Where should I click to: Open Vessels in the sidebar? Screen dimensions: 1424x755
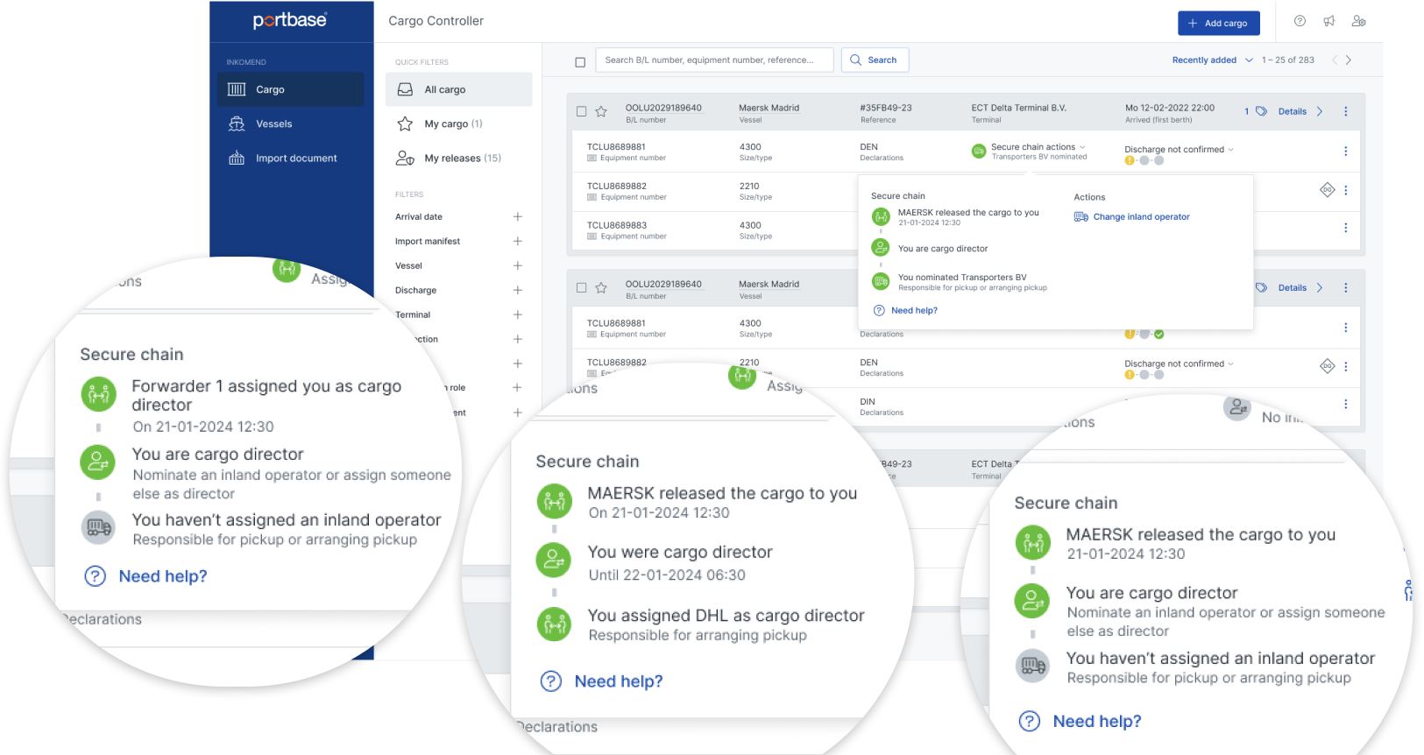click(x=273, y=123)
